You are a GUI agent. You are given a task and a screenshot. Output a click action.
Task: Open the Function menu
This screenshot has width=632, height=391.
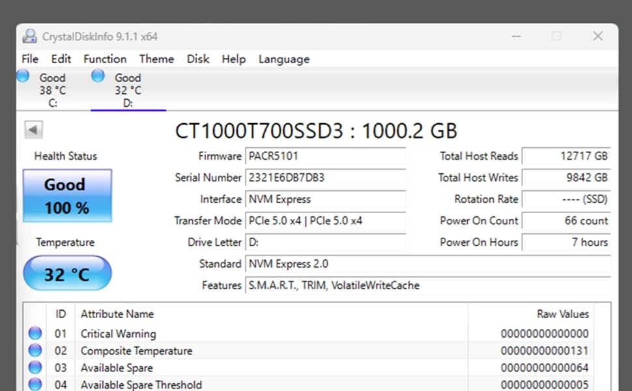105,59
